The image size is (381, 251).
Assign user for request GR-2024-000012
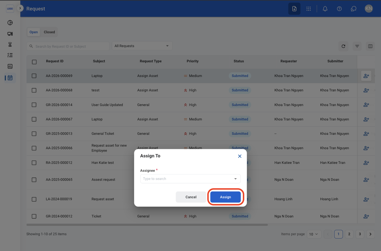(366, 216)
